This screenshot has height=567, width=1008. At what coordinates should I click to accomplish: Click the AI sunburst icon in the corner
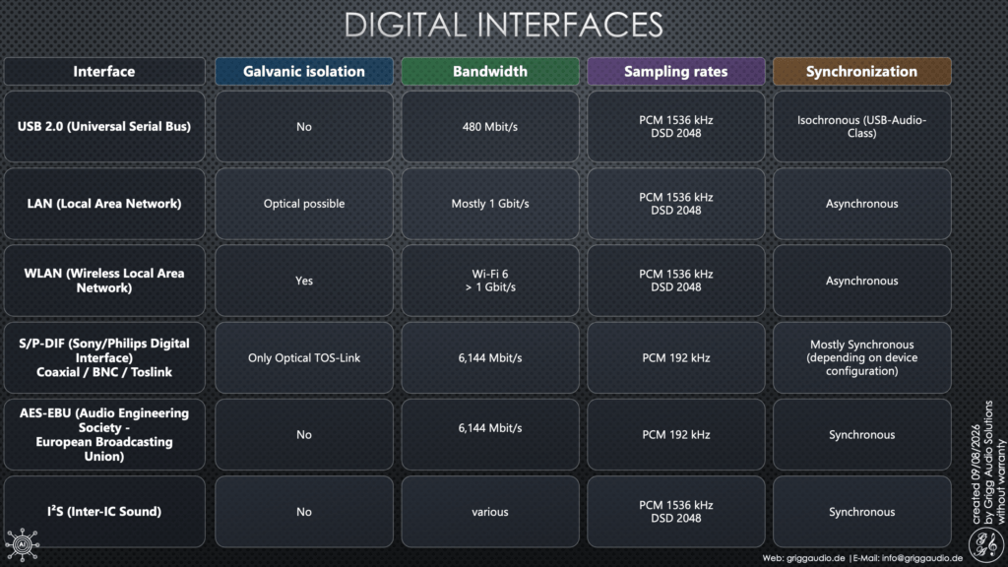[x=23, y=544]
